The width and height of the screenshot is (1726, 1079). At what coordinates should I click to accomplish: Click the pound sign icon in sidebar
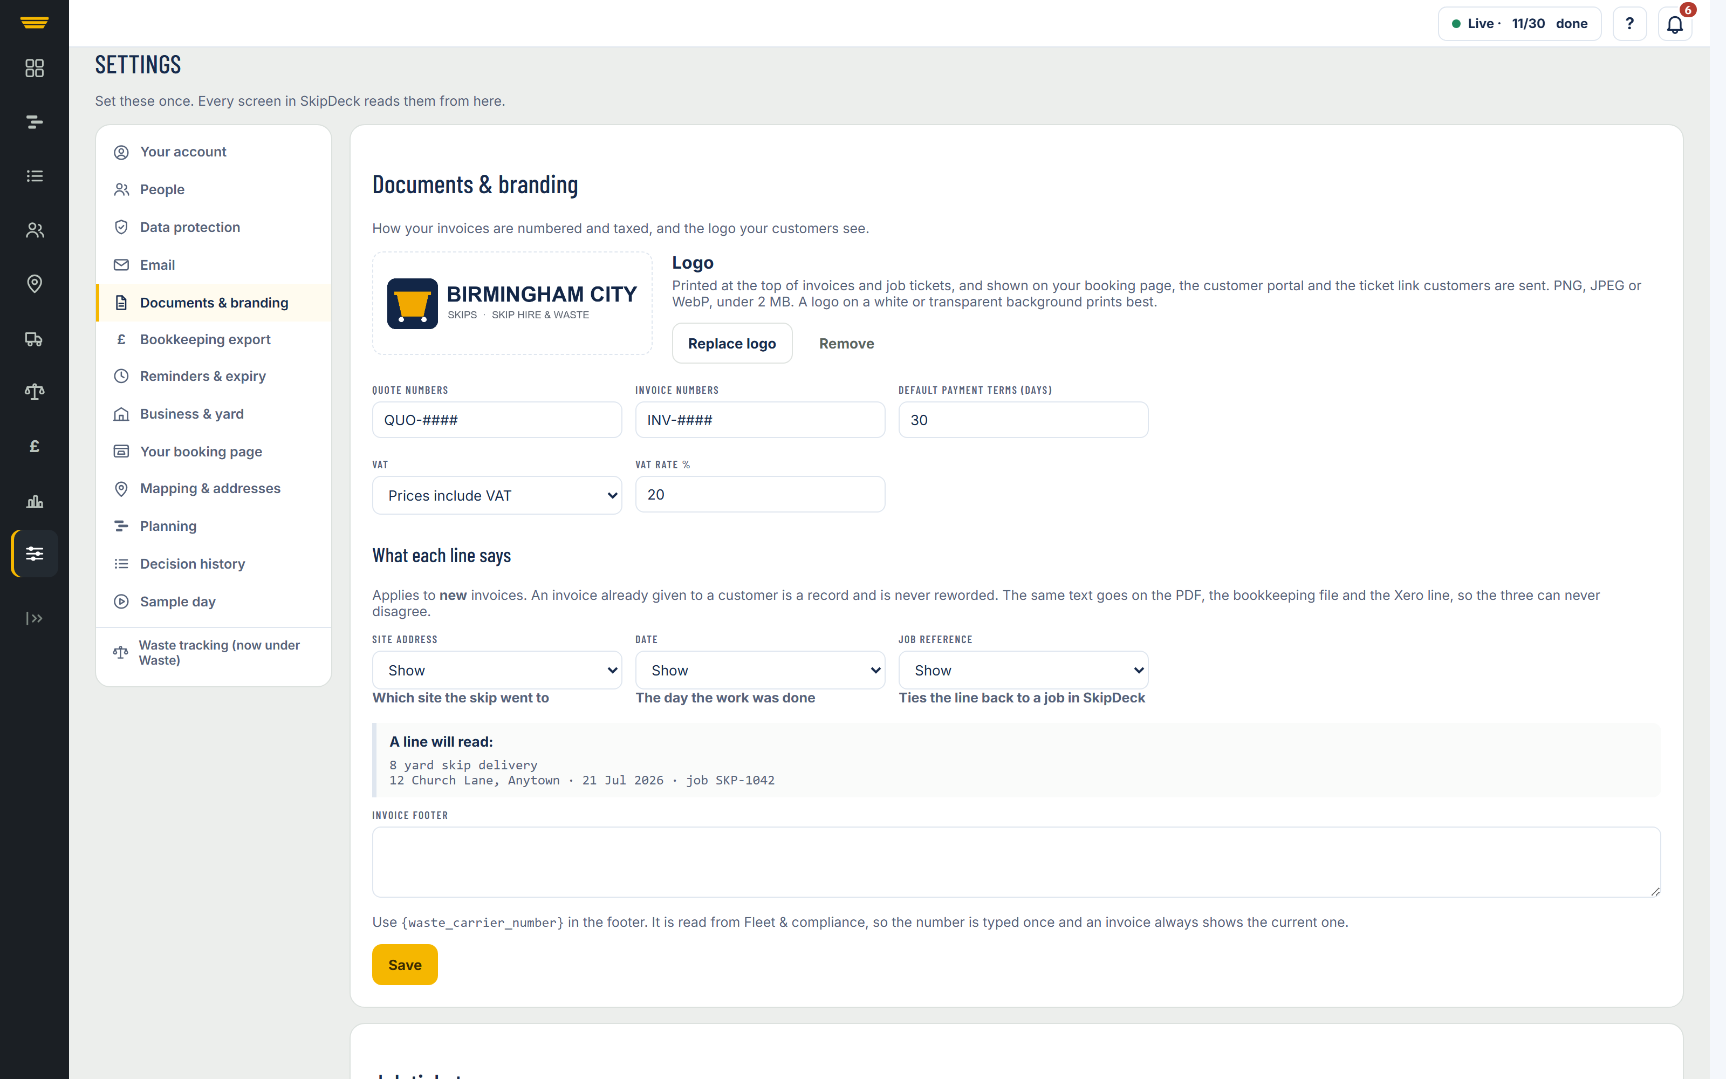(34, 446)
